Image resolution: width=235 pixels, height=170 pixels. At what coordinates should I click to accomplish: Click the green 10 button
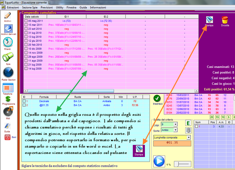[x=223, y=117]
